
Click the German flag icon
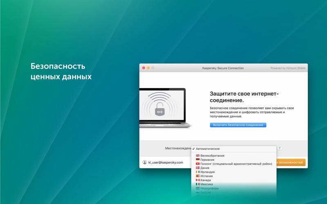coord(198,160)
